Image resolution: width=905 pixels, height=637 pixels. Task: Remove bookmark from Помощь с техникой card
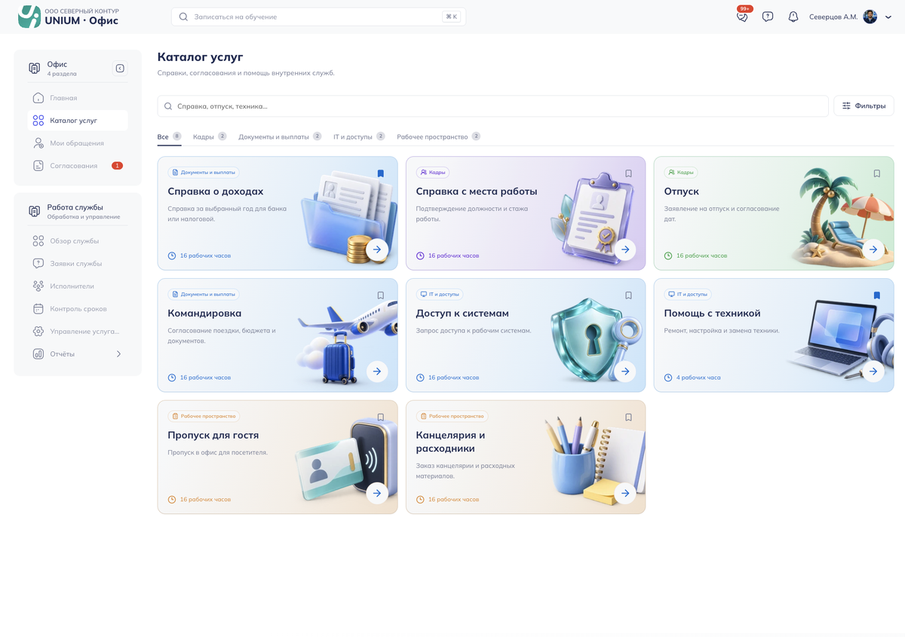877,296
